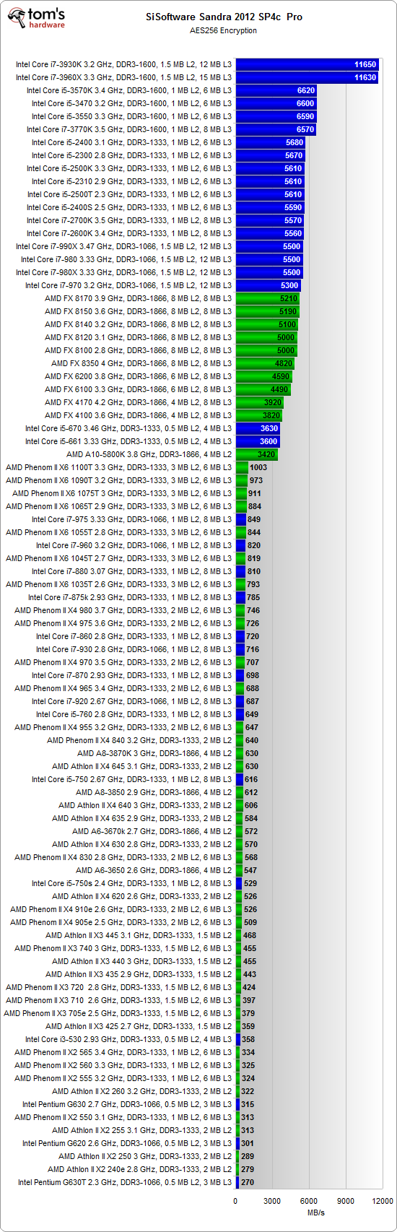Viewport: 397px width, 1232px height.
Task: Click the Intel Pentium G630 2.7 GHz label
Action: (127, 1104)
